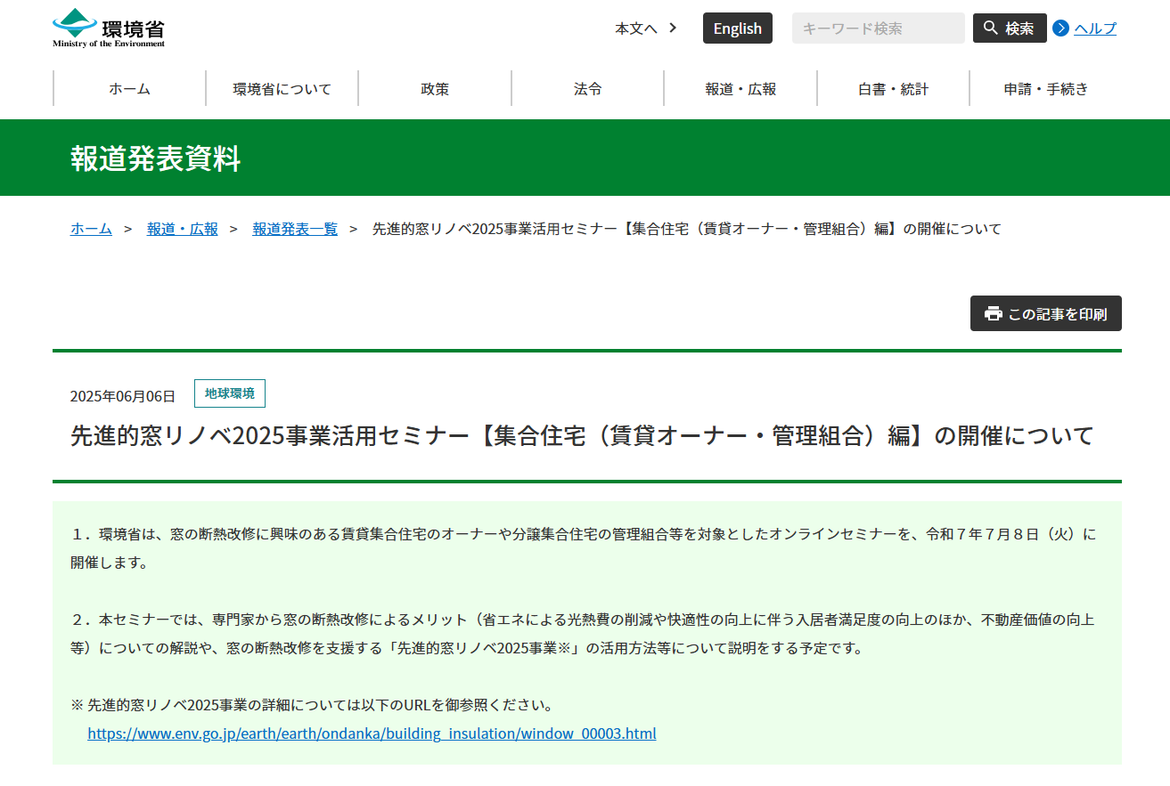Click the 検索 search button
This screenshot has width=1170, height=786.
point(1010,28)
